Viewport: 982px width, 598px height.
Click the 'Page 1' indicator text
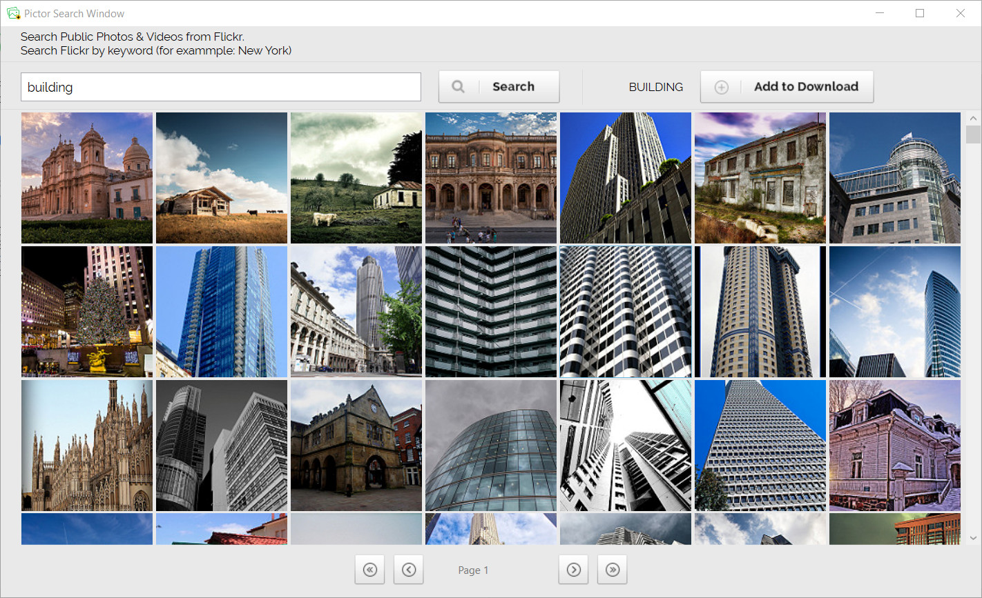click(x=473, y=570)
